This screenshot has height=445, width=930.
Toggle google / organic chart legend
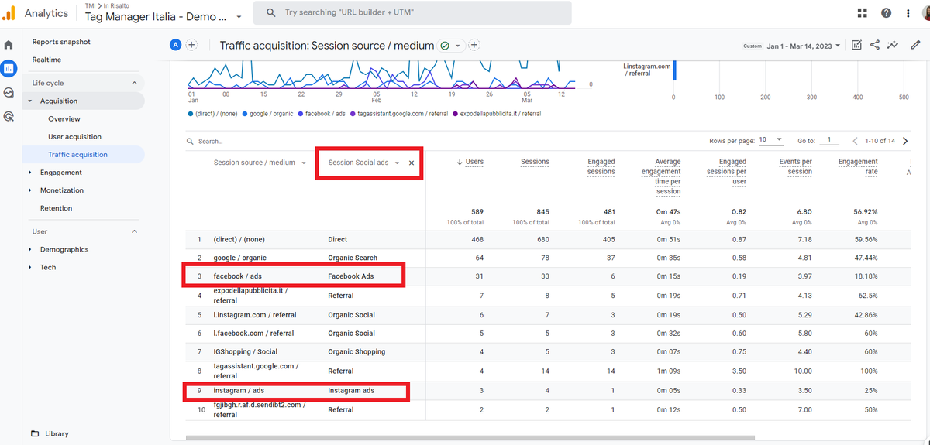coord(268,113)
